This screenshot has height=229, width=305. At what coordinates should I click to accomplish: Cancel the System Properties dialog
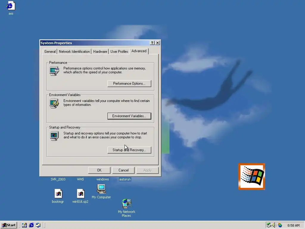point(123,170)
